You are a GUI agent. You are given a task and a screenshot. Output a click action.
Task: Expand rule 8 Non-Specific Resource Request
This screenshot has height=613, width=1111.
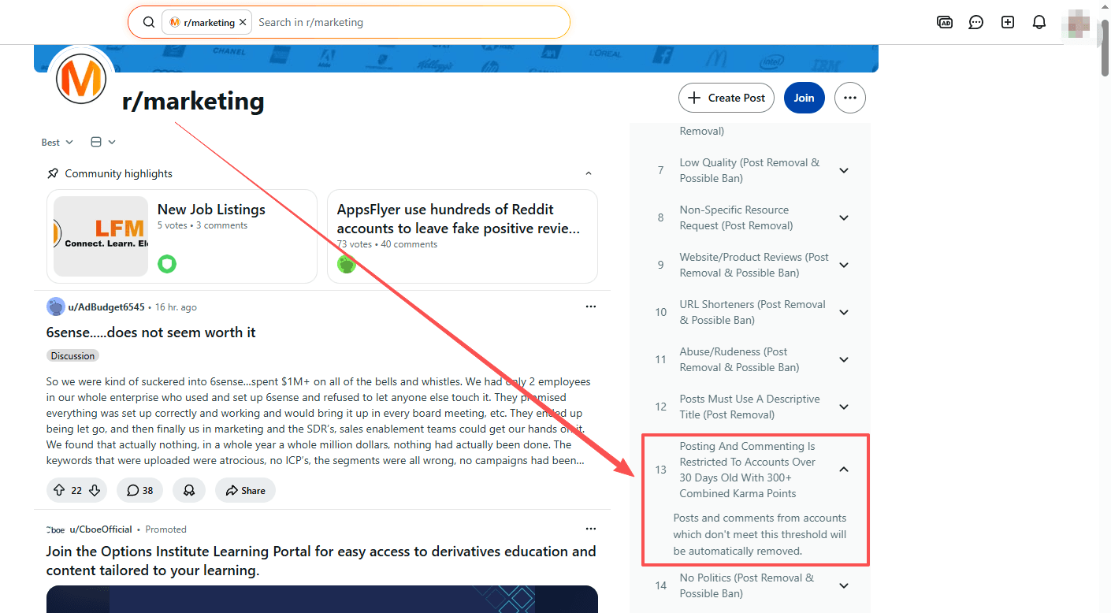(844, 217)
